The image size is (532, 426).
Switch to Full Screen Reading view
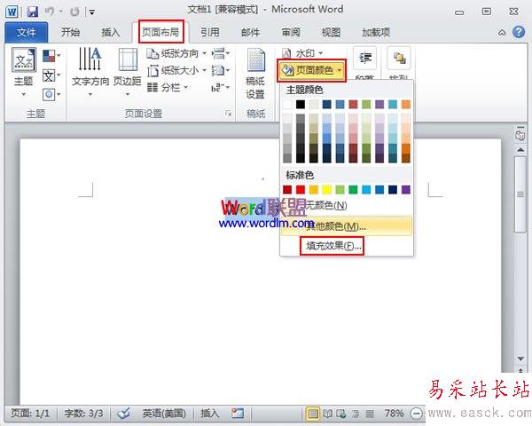pyautogui.click(x=327, y=414)
